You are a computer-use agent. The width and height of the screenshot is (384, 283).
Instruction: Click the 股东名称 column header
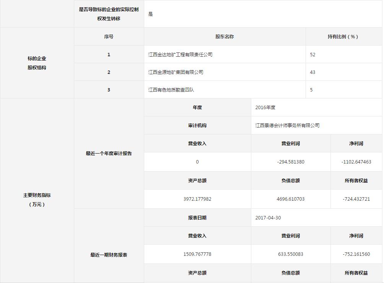[225, 37]
